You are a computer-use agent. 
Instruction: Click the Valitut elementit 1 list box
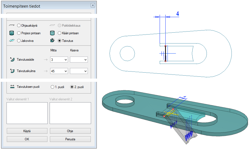coord(27,113)
